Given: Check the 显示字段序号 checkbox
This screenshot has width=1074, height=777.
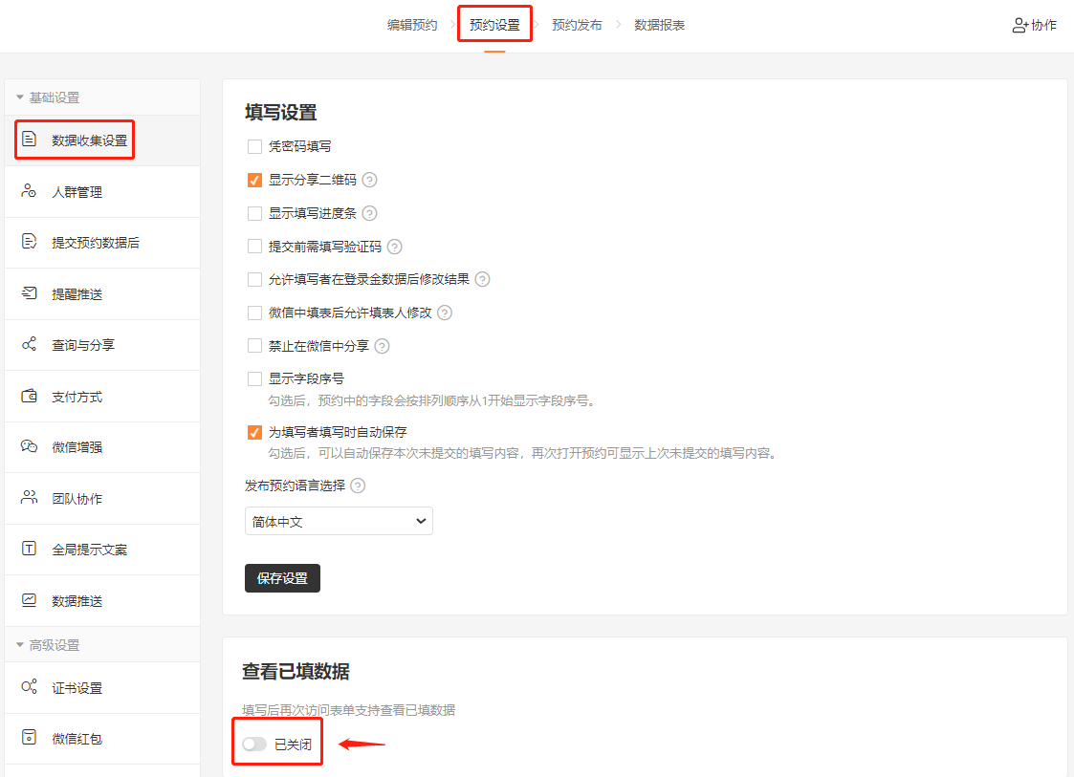Looking at the screenshot, I should pos(254,378).
